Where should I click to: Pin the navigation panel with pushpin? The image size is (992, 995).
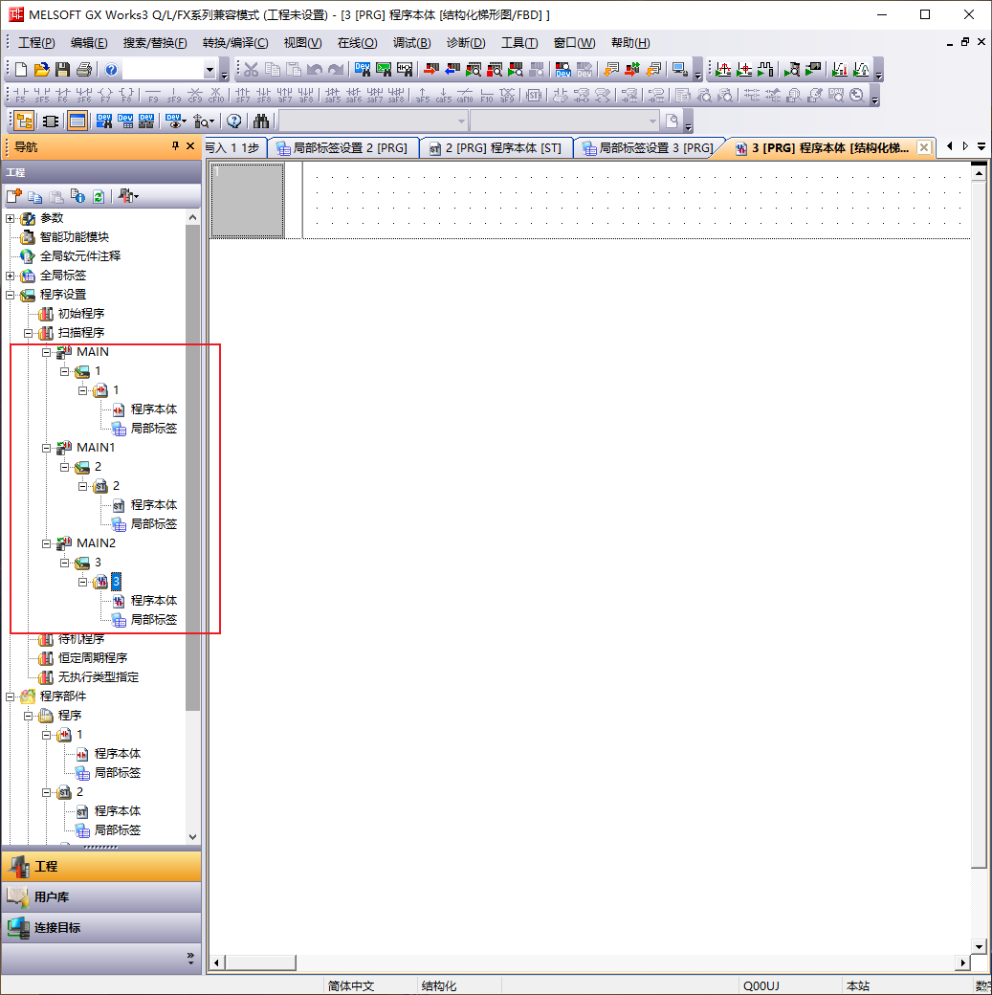point(175,146)
